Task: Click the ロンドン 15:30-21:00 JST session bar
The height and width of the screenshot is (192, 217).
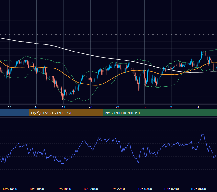Action: pyautogui.click(x=66, y=113)
